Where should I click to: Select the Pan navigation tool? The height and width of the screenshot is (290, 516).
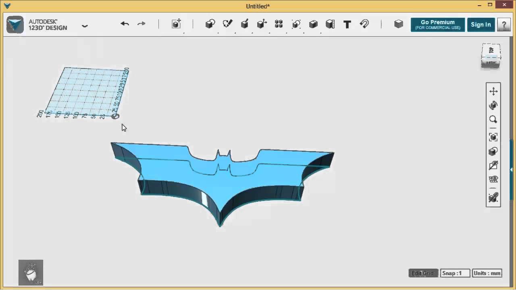tap(493, 91)
